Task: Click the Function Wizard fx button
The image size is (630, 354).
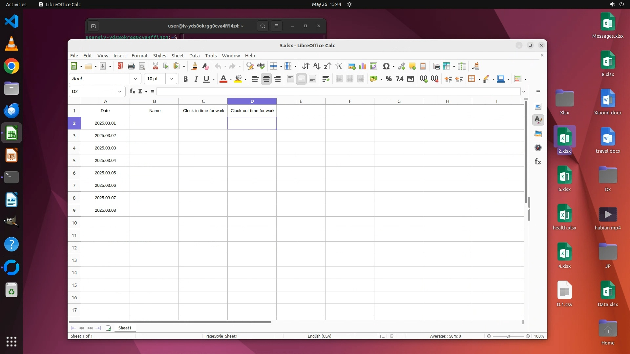Action: pos(132,91)
